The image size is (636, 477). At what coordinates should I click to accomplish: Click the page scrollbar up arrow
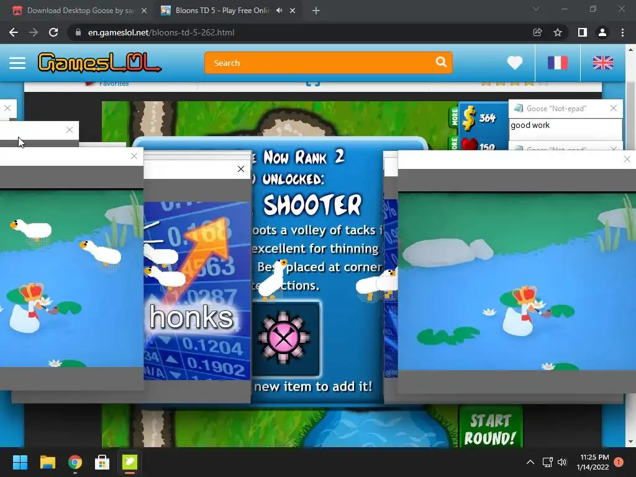pyautogui.click(x=631, y=50)
